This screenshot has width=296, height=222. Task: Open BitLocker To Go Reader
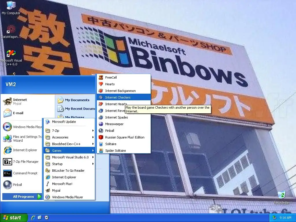tap(69, 171)
